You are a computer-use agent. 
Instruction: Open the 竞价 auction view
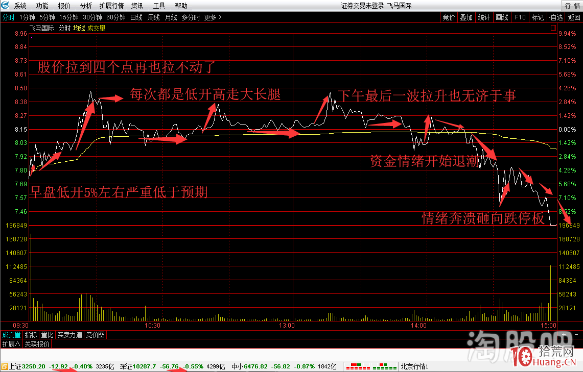point(449,17)
